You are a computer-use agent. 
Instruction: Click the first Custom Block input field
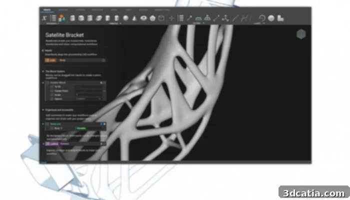click(x=88, y=86)
